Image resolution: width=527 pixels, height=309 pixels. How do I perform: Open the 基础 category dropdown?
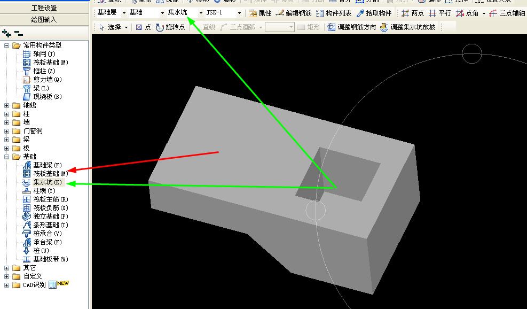[162, 13]
